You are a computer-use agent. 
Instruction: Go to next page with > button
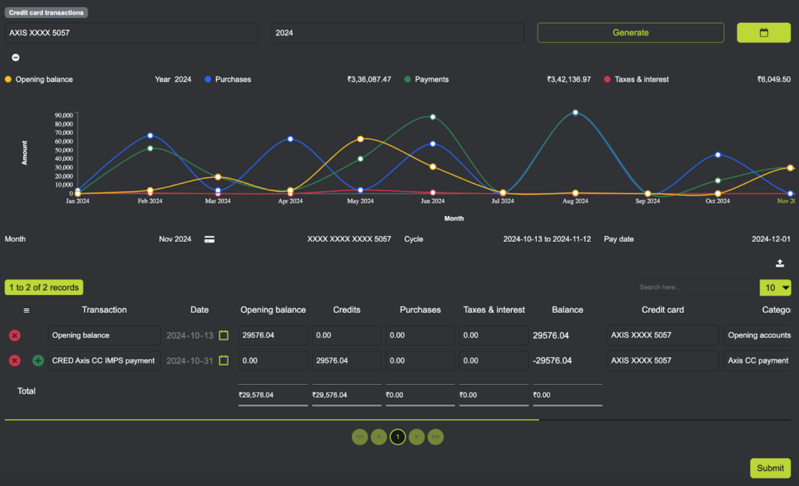point(417,437)
